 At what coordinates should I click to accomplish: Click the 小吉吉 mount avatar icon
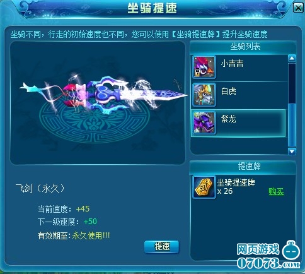click(x=204, y=67)
